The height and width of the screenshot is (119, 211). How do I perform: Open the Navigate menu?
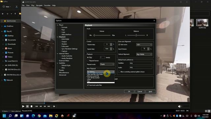[x=39, y=5]
